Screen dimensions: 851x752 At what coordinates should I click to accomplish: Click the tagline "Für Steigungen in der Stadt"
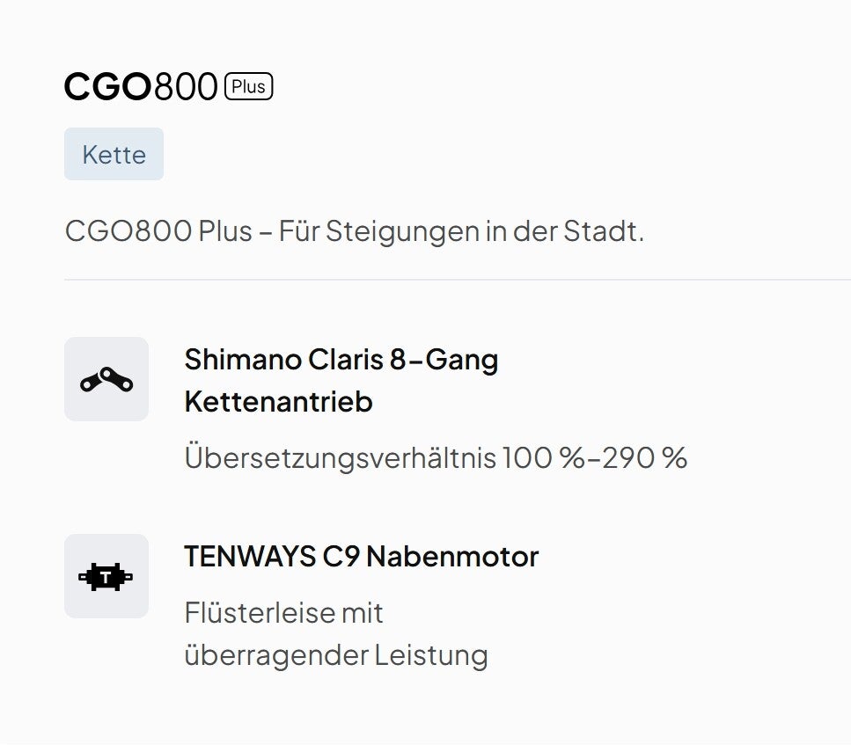point(461,232)
